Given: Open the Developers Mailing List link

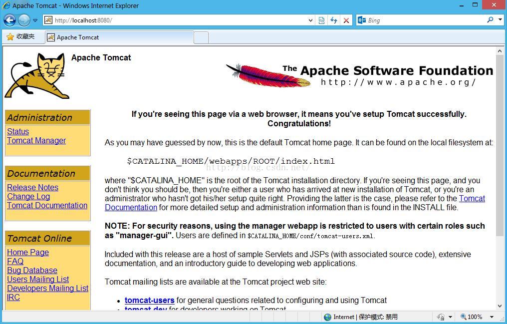Looking at the screenshot, I should click(47, 289).
